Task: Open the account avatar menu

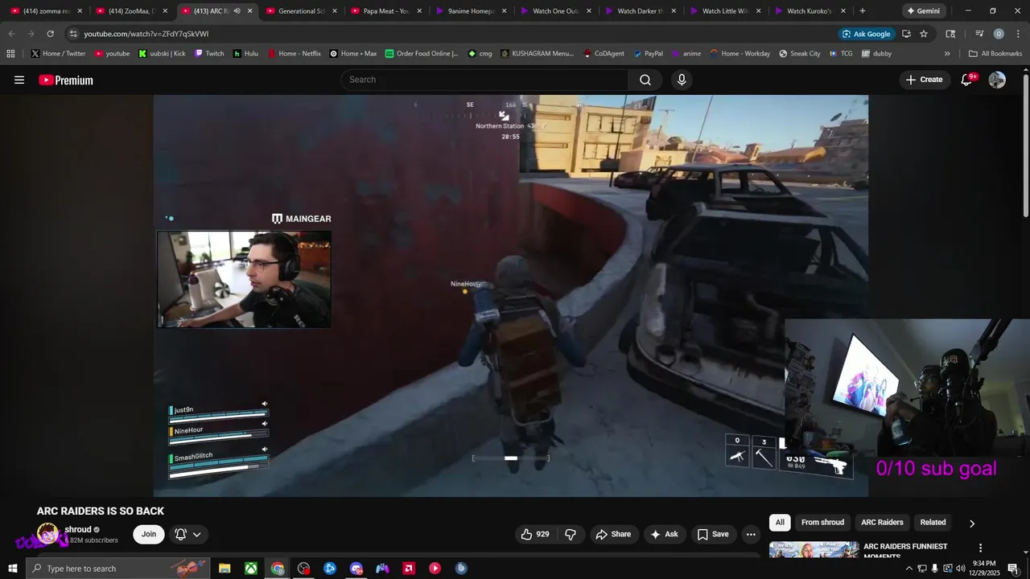Action: [x=997, y=80]
